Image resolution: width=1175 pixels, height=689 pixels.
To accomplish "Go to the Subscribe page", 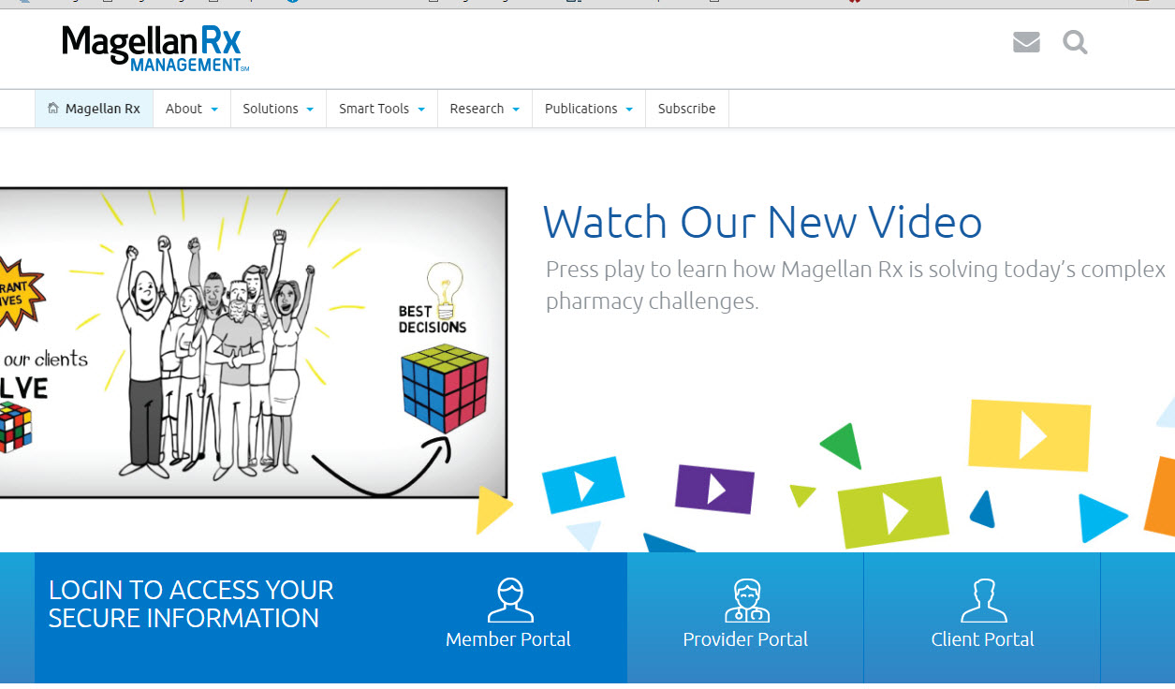I will 686,109.
